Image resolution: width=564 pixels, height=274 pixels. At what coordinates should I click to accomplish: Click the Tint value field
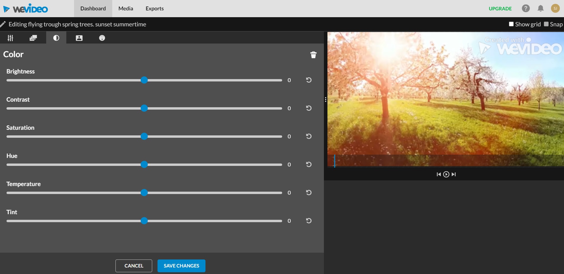[289, 221]
